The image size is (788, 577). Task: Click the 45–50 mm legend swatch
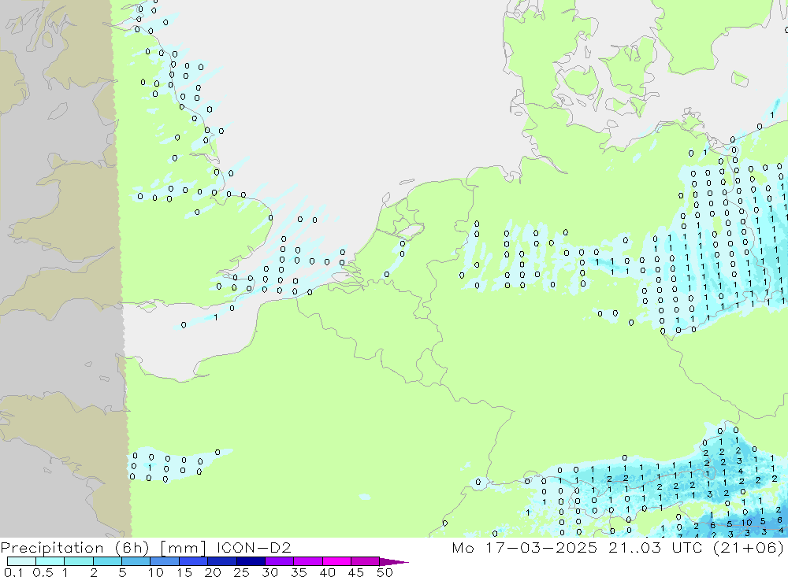[366, 561]
